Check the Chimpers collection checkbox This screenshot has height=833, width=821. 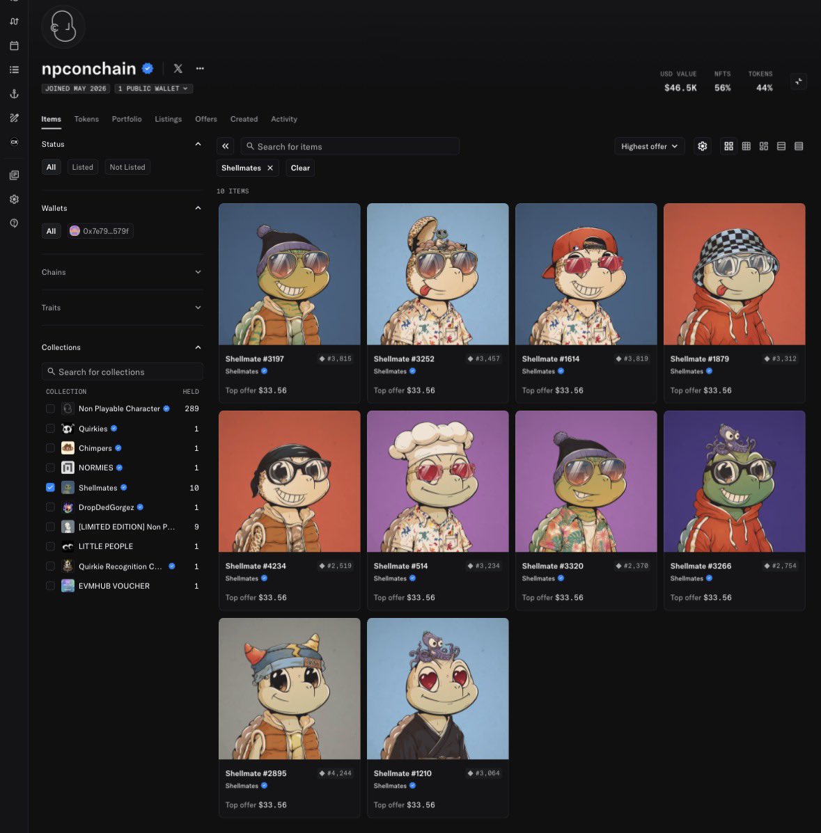coord(51,448)
